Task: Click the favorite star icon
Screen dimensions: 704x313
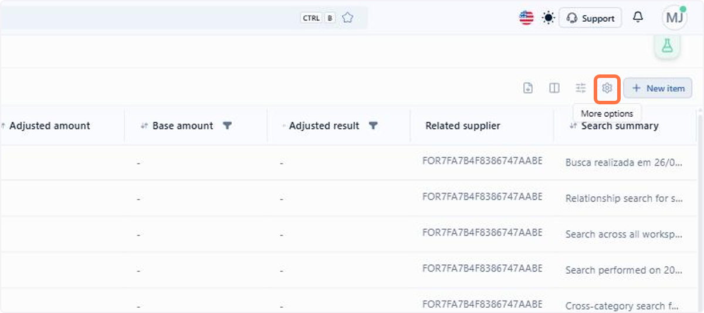Action: click(x=347, y=18)
